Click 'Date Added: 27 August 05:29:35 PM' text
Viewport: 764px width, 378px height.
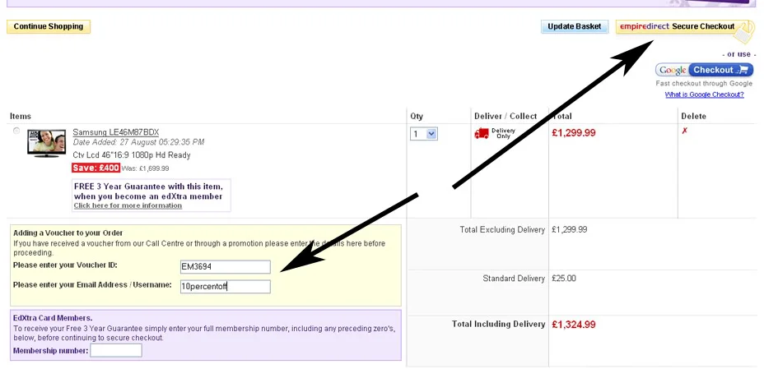coord(138,142)
